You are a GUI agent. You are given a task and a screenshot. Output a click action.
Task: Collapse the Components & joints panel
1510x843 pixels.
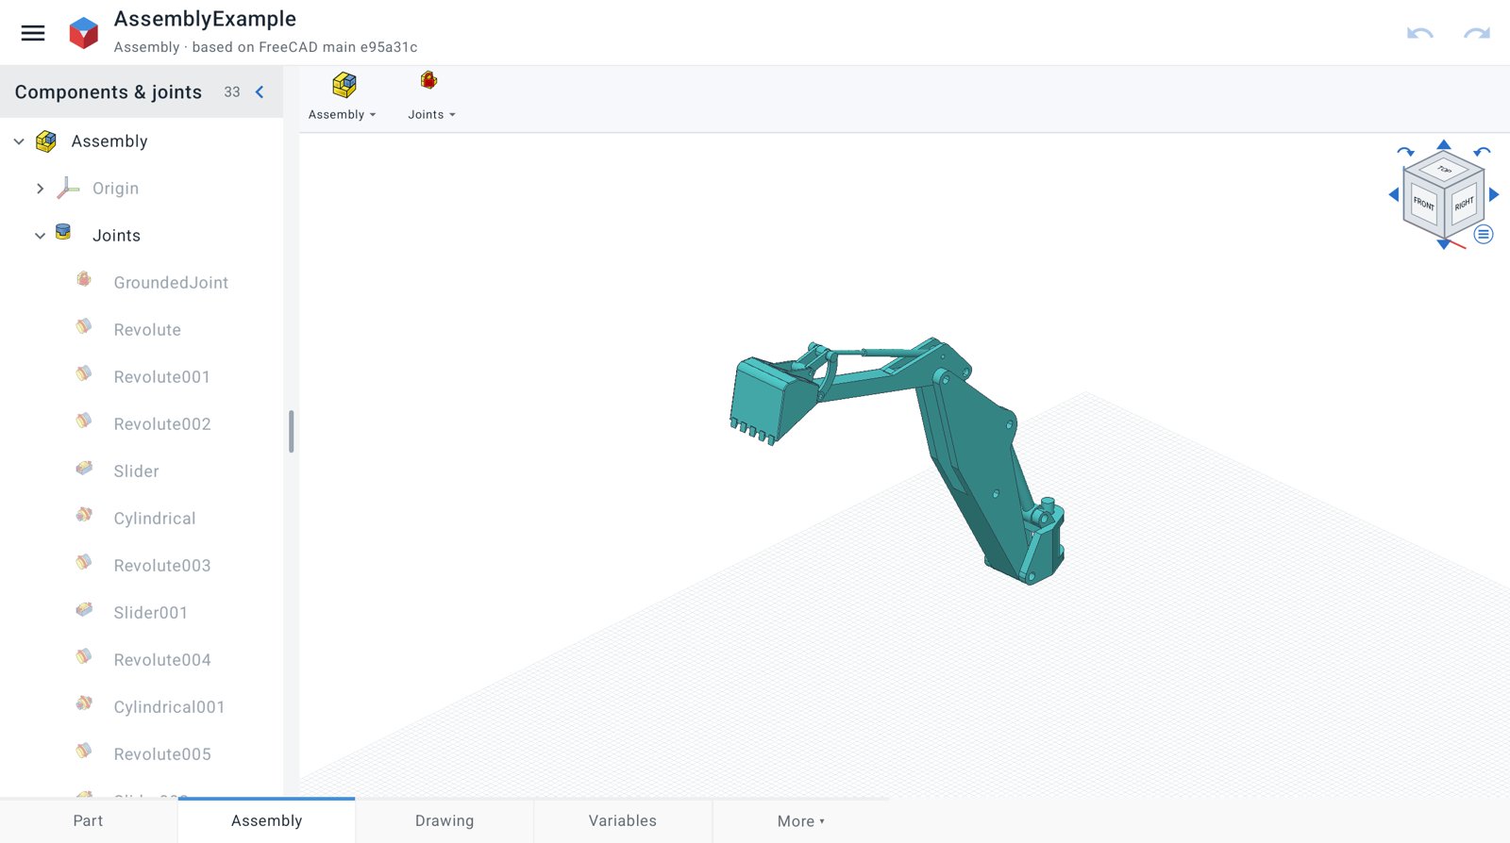click(x=260, y=91)
